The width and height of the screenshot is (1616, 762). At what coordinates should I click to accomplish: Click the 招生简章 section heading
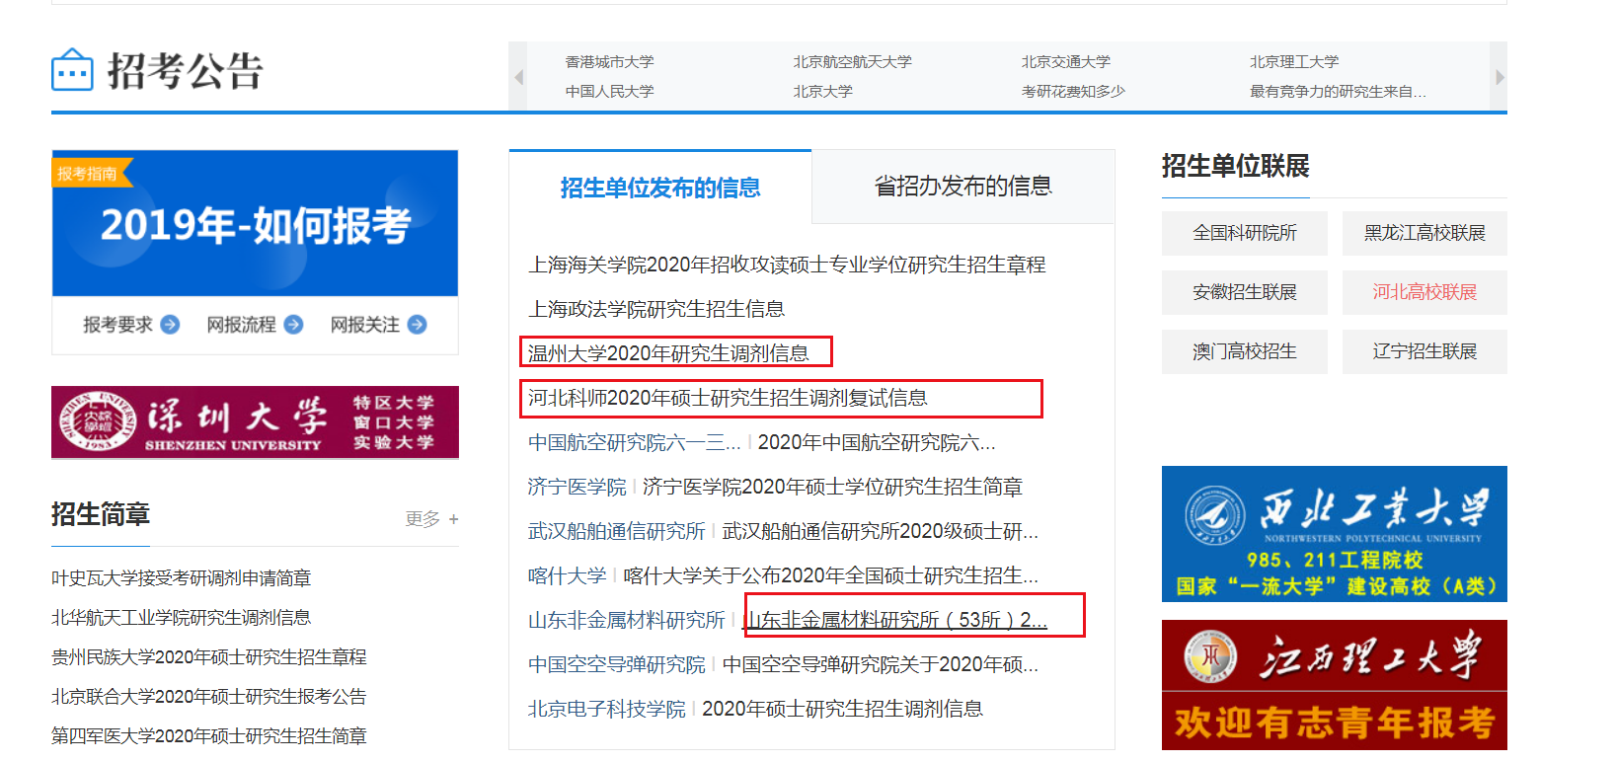(x=101, y=514)
